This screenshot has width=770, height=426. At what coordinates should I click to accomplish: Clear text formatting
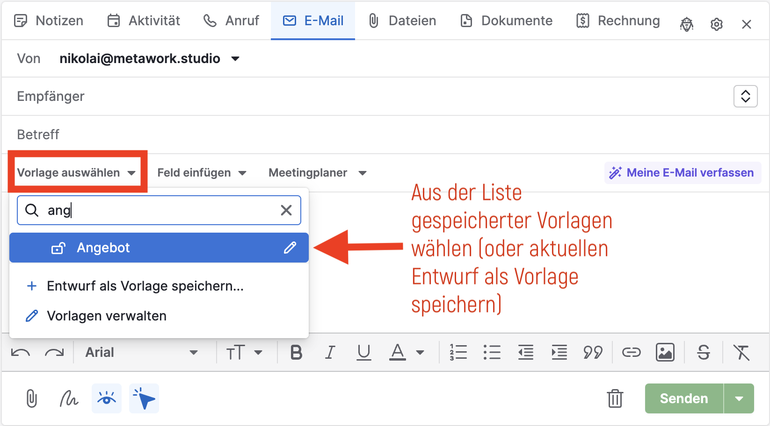(741, 353)
